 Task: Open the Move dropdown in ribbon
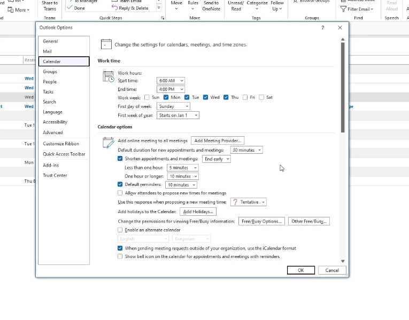[176, 6]
